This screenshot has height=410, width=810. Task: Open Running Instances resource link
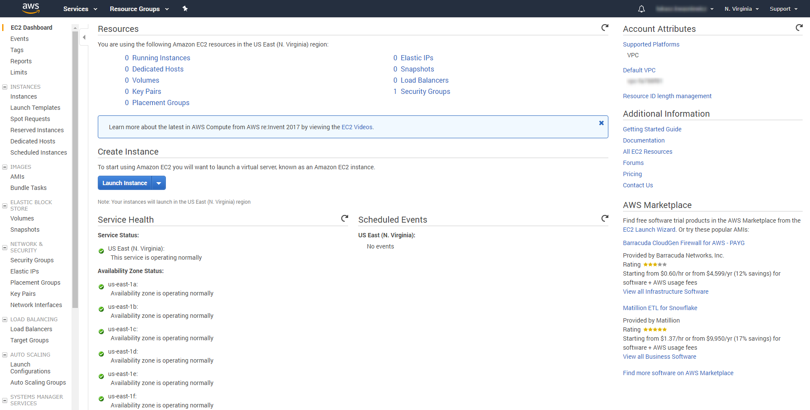click(161, 58)
